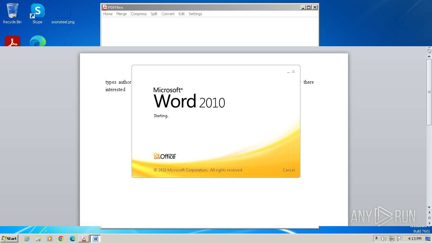
Task: Cancel the Word 2010 startup splash
Action: [289, 170]
